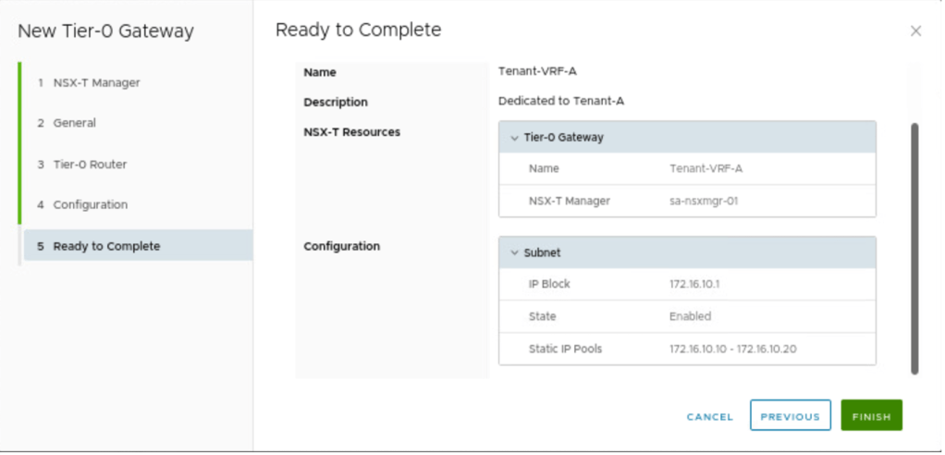Click the State Enabled value

[x=690, y=316]
